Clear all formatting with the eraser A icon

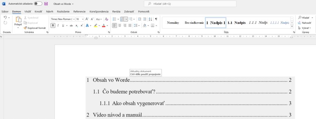(x=107, y=19)
